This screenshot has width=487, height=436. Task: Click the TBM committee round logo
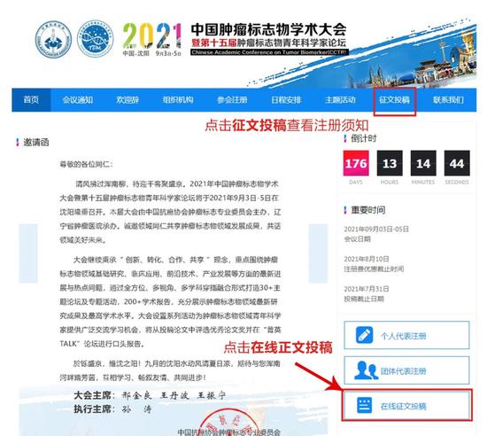point(95,40)
